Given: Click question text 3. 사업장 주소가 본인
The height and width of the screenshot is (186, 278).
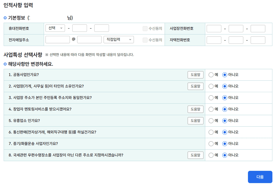Looking at the screenshot, I should point(50,98).
